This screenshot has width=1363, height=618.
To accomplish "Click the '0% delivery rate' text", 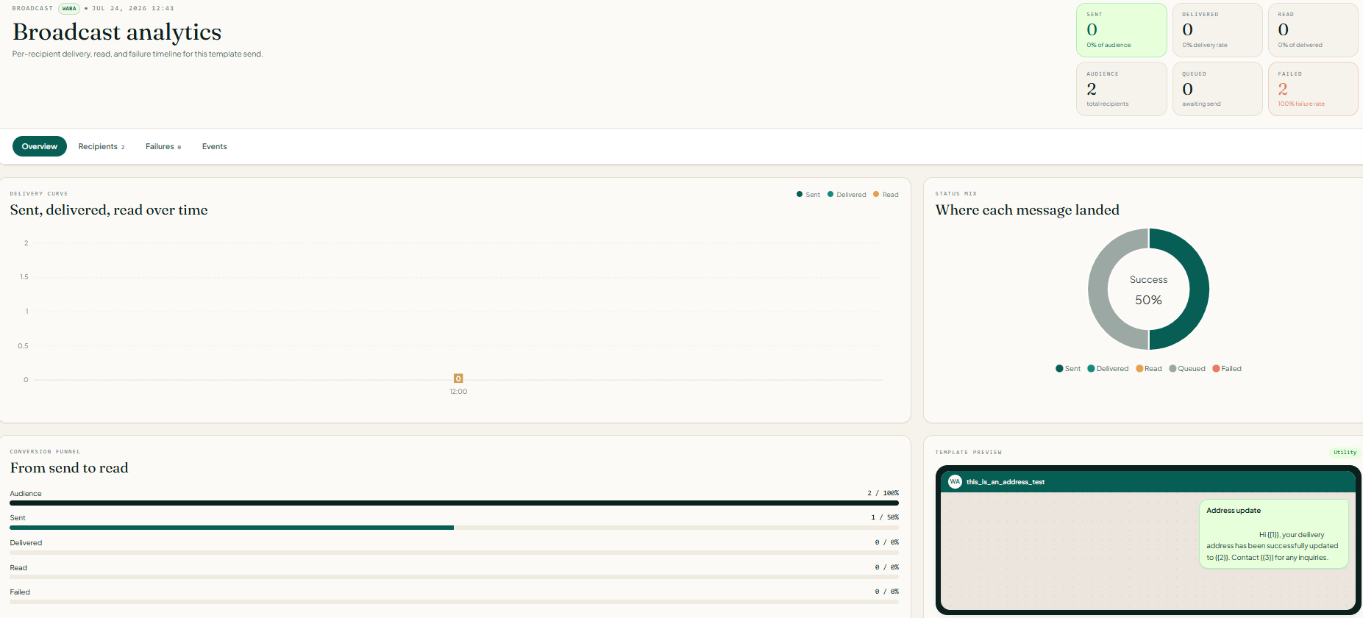I will click(1205, 46).
